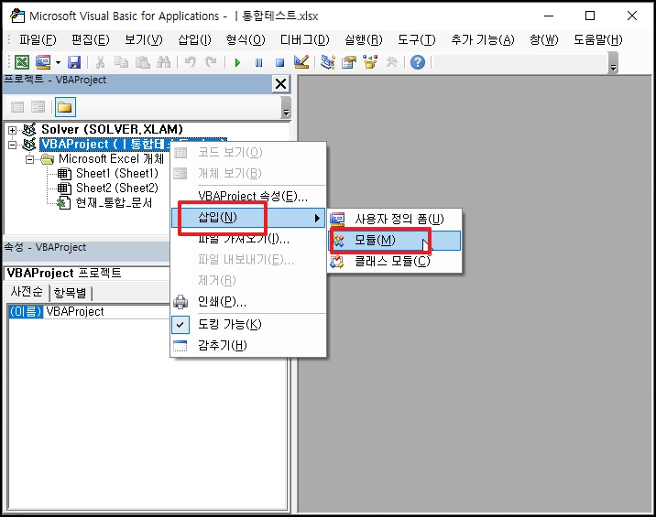Click the Toolbox hammer-wrench icon
This screenshot has width=656, height=517.
[391, 62]
